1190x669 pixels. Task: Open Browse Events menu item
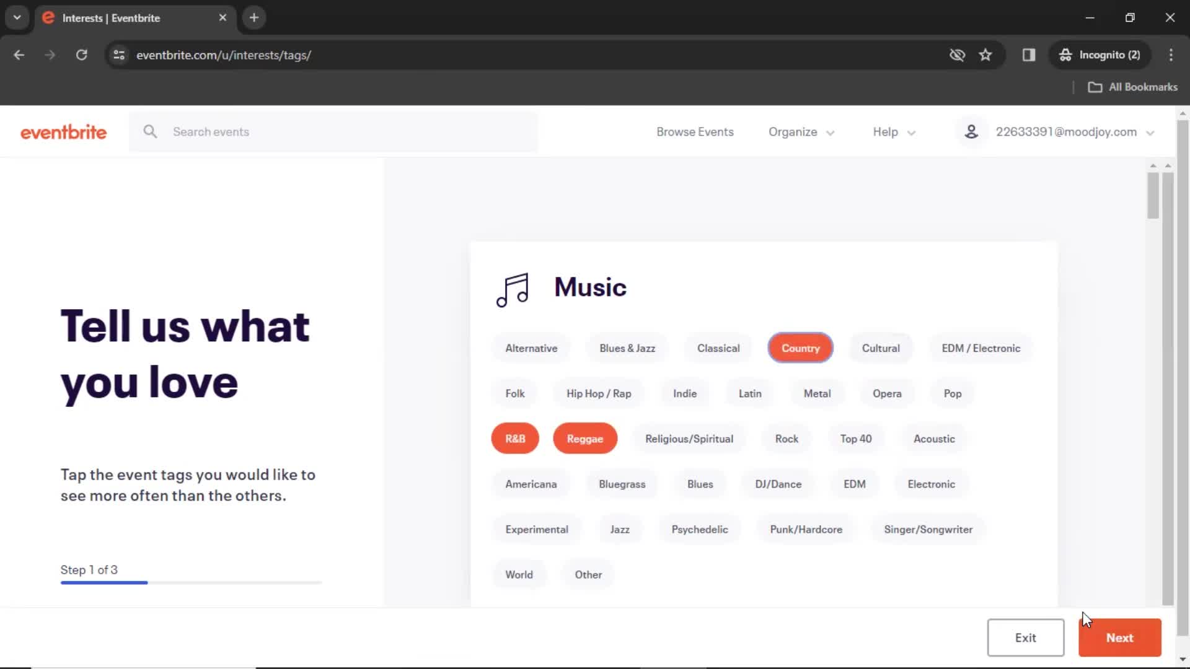(695, 131)
